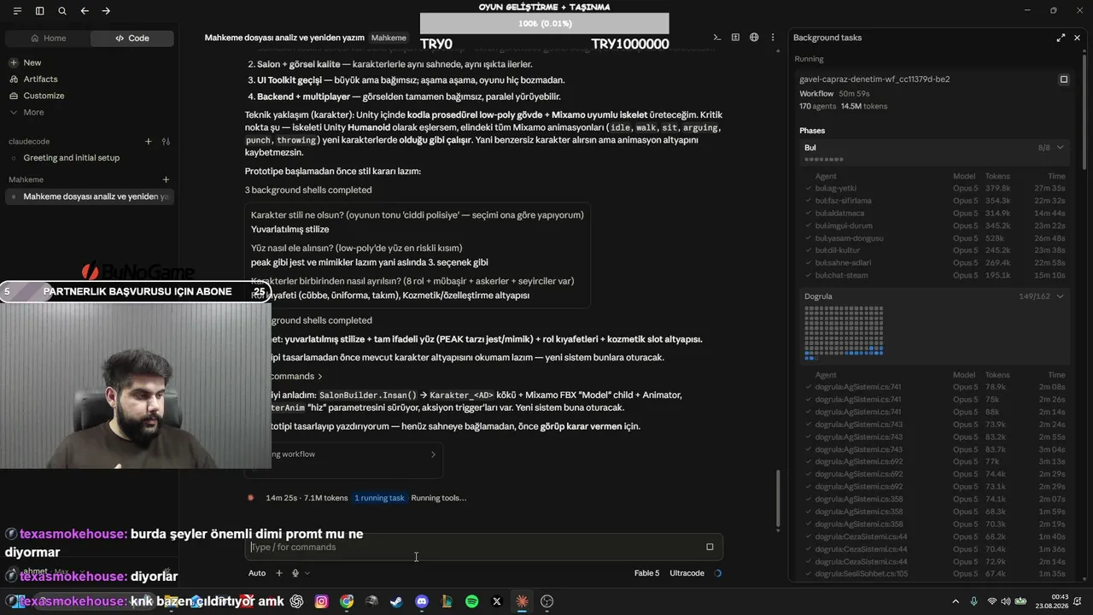Stop the gavel-capraz-denetim workflow

click(1064, 79)
